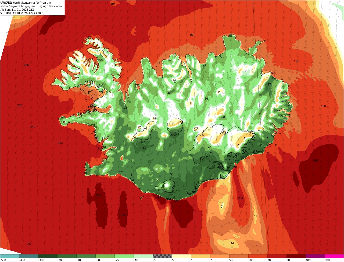Viewport: 344px width, 262px height.
Task: Select the palest green -10 to -5 swatch
Action: (x=143, y=256)
